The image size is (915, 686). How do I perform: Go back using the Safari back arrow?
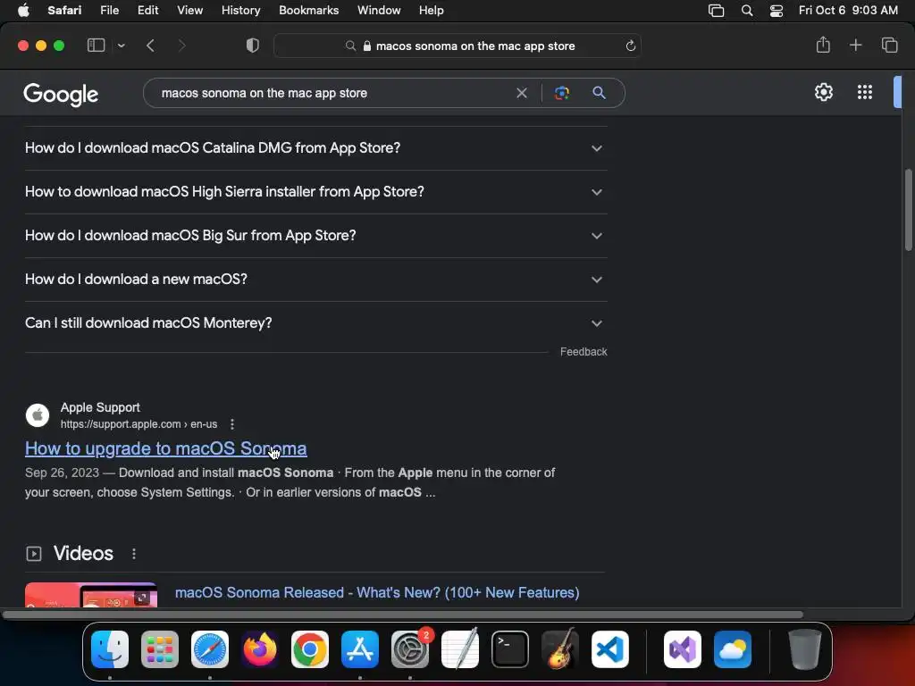150,46
